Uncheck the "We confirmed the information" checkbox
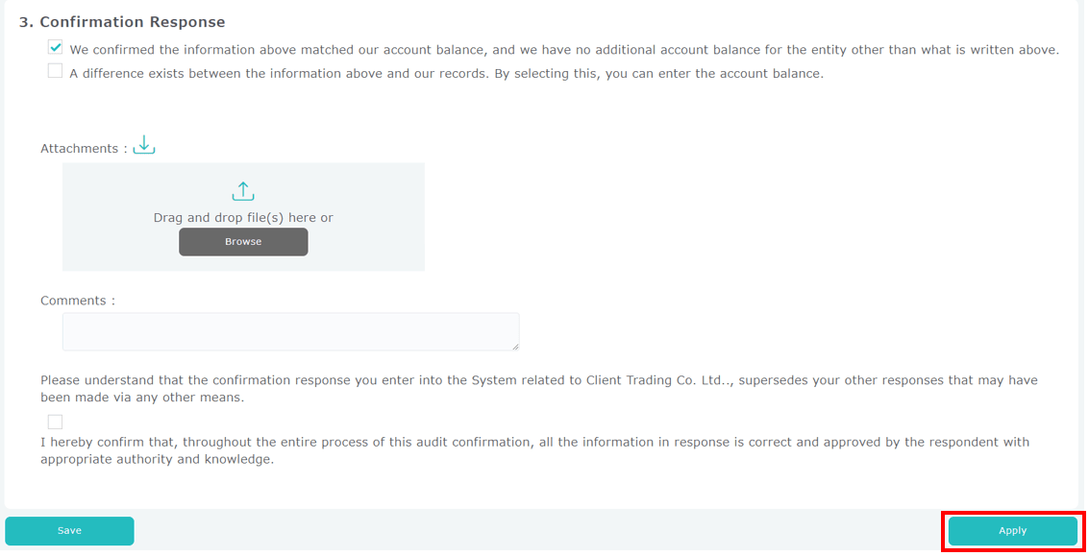Screen dimensions: 1089x556 point(56,47)
